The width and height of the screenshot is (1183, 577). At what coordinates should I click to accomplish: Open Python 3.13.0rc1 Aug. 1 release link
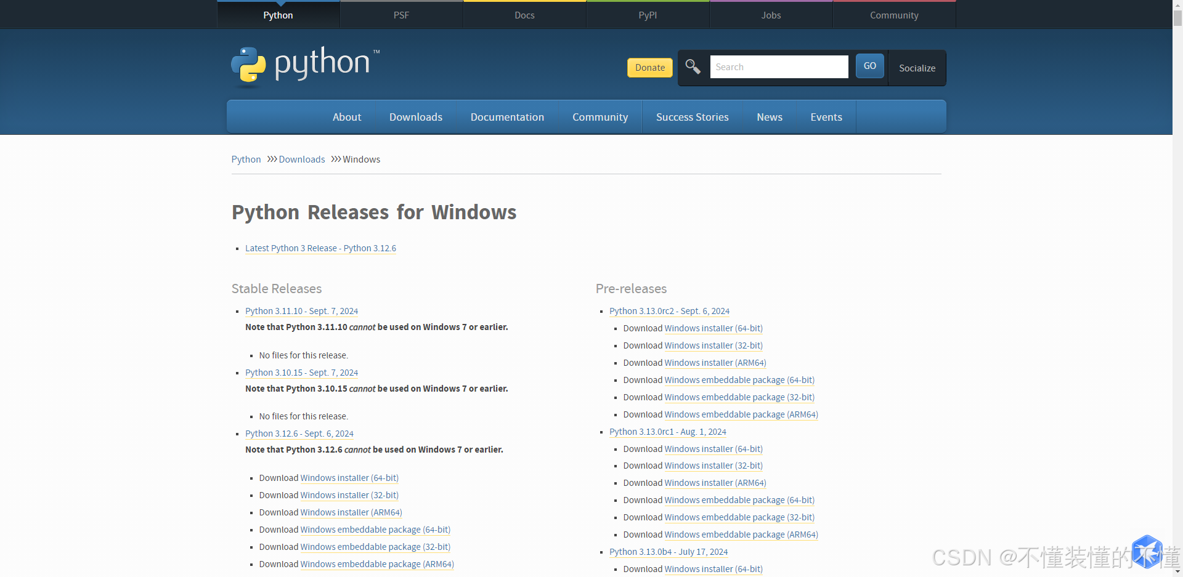click(668, 432)
